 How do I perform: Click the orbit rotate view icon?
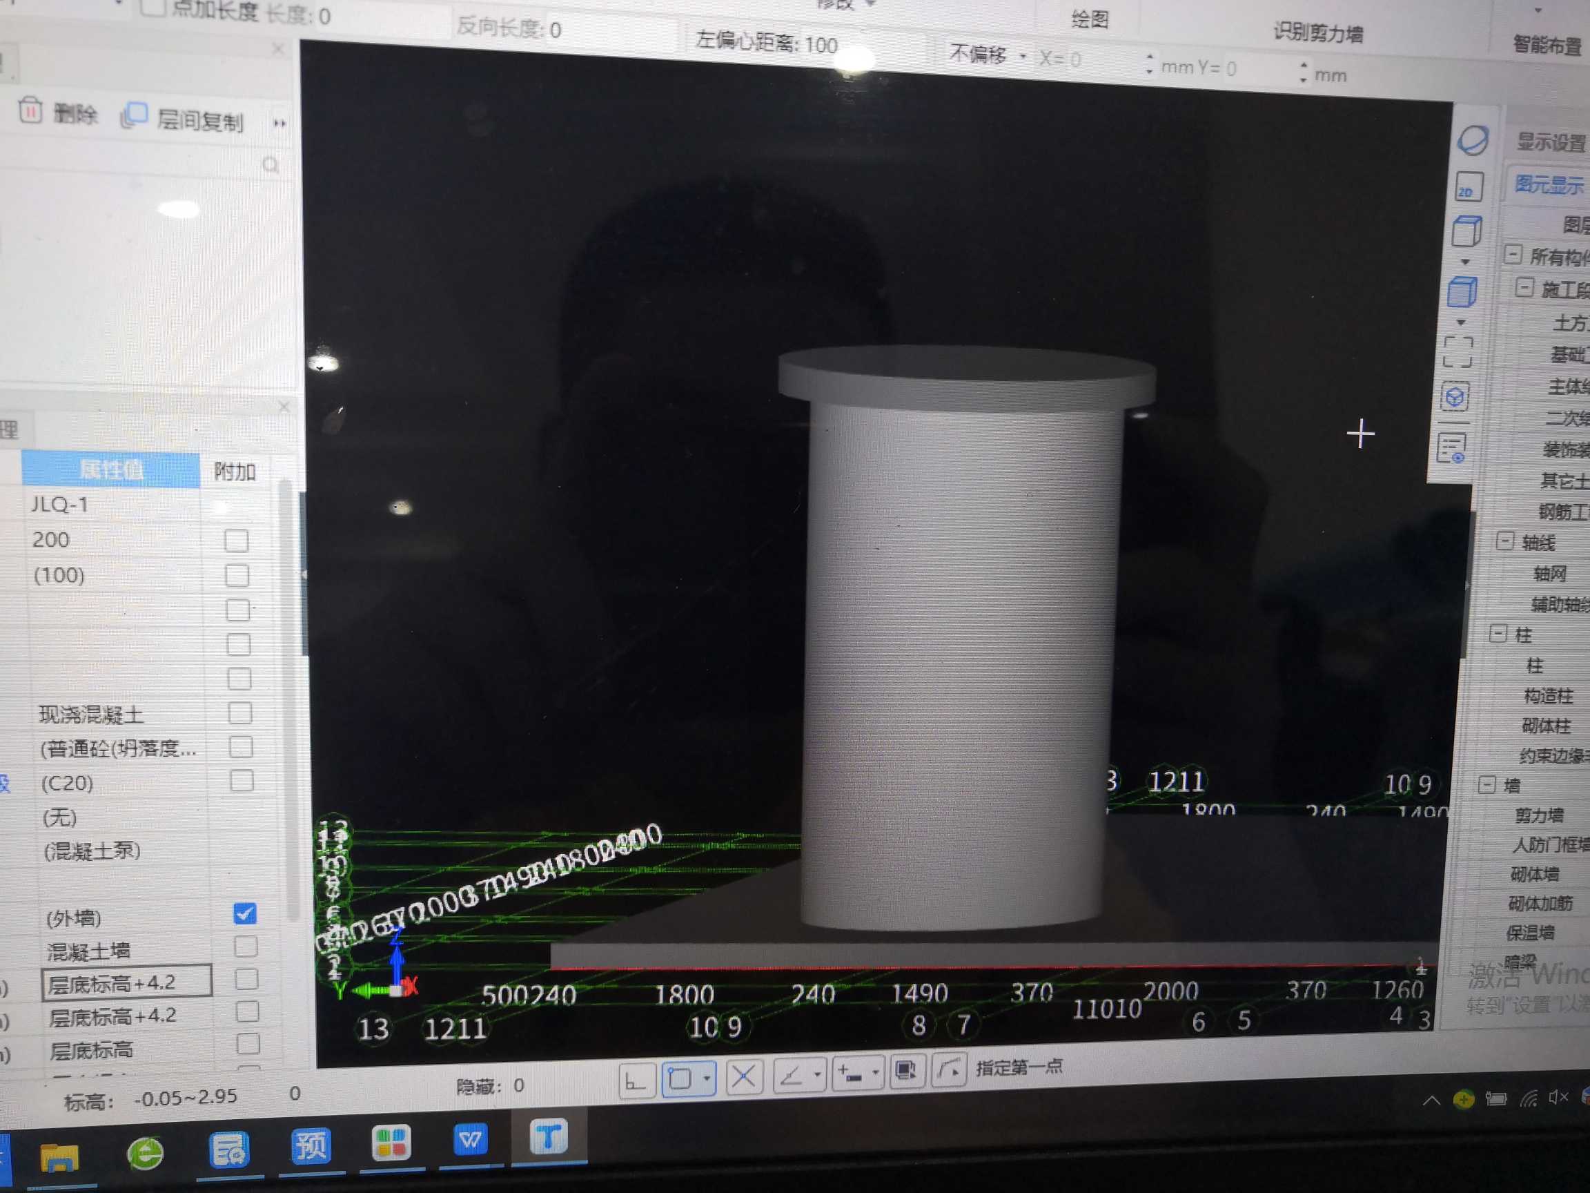pos(1472,140)
